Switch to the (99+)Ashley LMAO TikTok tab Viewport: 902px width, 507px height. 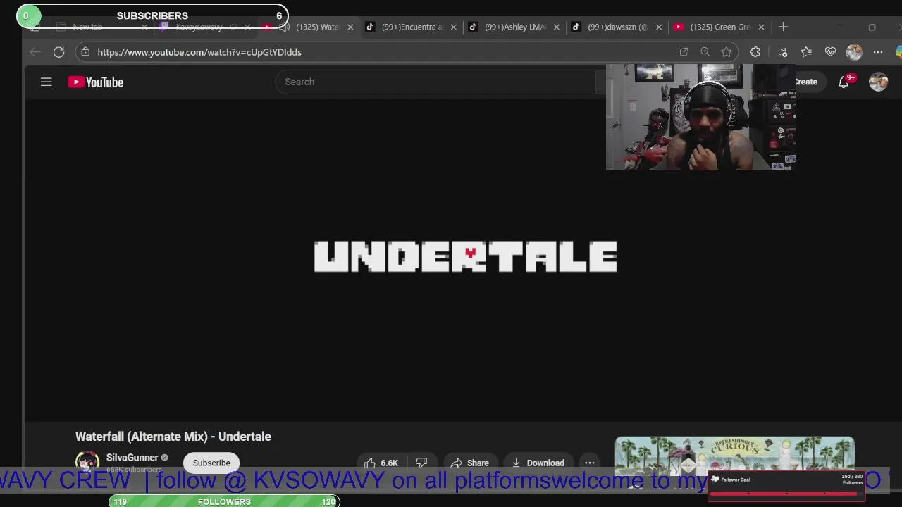pyautogui.click(x=515, y=27)
